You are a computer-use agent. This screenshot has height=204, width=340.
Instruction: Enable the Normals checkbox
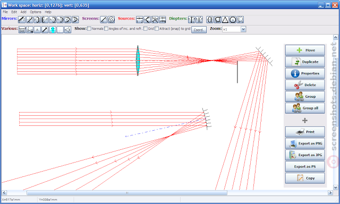click(89, 29)
